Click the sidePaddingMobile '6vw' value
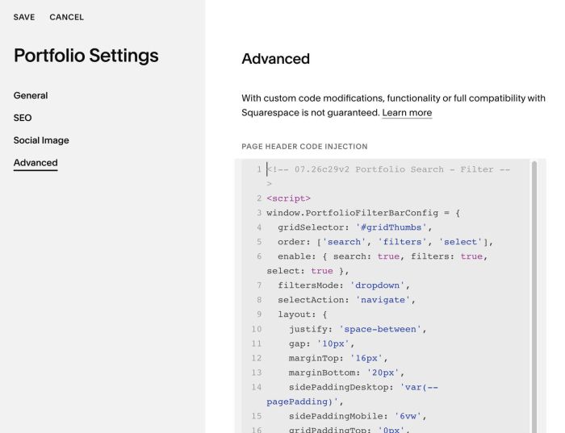The height and width of the screenshot is (433, 565). point(408,416)
